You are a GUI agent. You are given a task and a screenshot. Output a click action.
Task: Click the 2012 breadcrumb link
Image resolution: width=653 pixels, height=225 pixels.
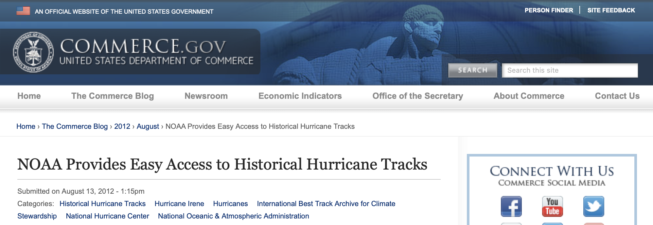[x=122, y=126]
